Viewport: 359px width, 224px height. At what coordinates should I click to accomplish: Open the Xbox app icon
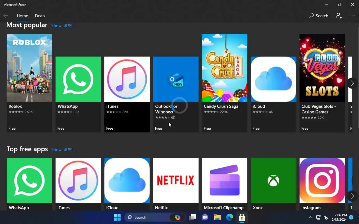coord(273,181)
